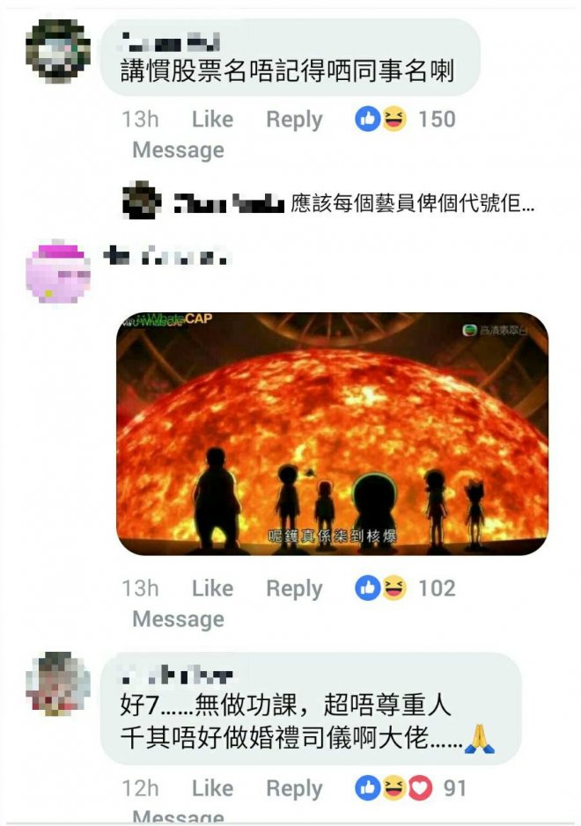581x826 pixels.
Task: Message the author of the image comment
Action: [x=178, y=619]
